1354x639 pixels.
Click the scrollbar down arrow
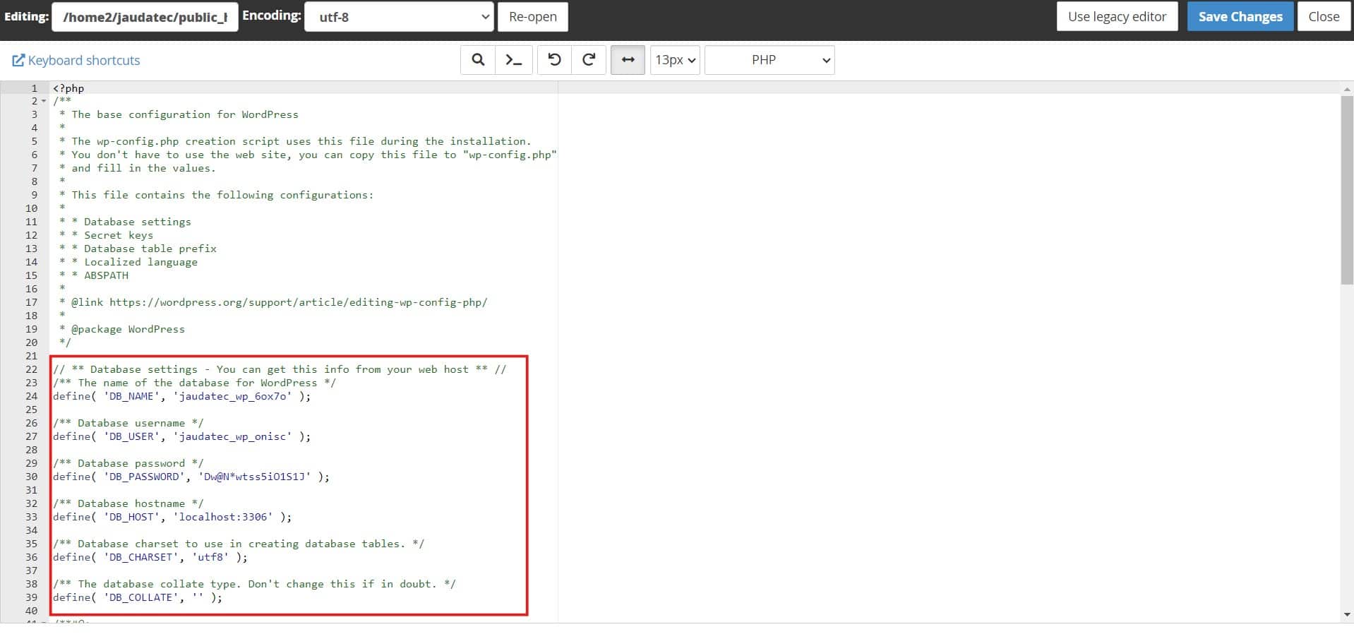coord(1347,615)
